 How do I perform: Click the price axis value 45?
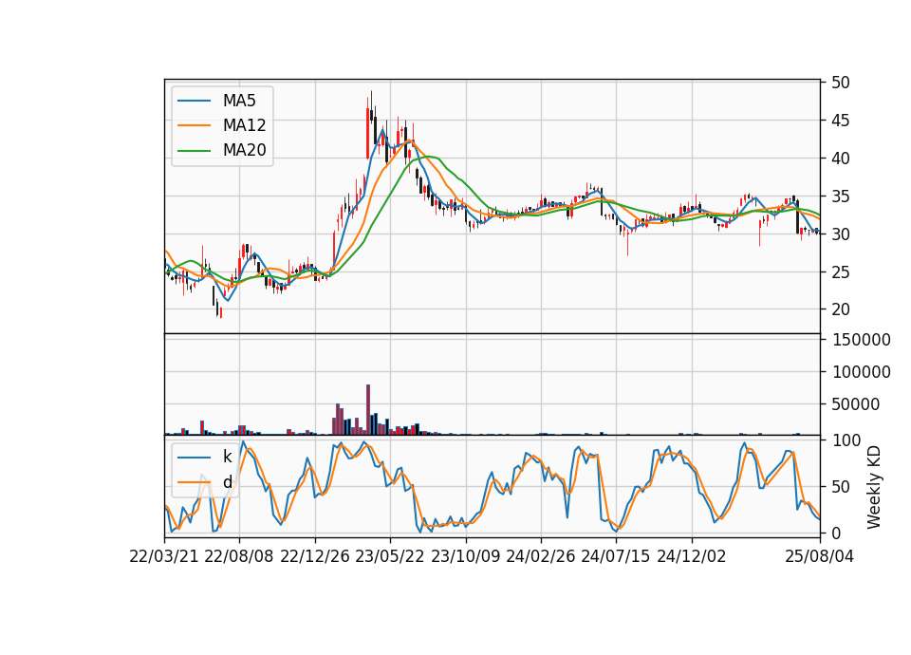pyautogui.click(x=840, y=121)
